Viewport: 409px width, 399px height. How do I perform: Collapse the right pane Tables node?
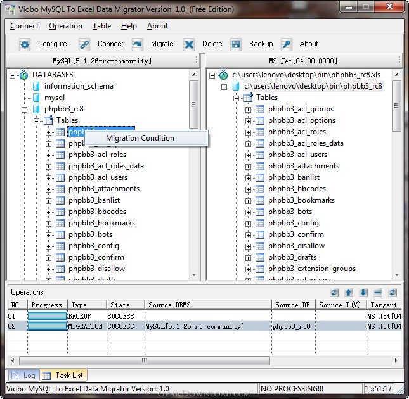click(x=236, y=98)
